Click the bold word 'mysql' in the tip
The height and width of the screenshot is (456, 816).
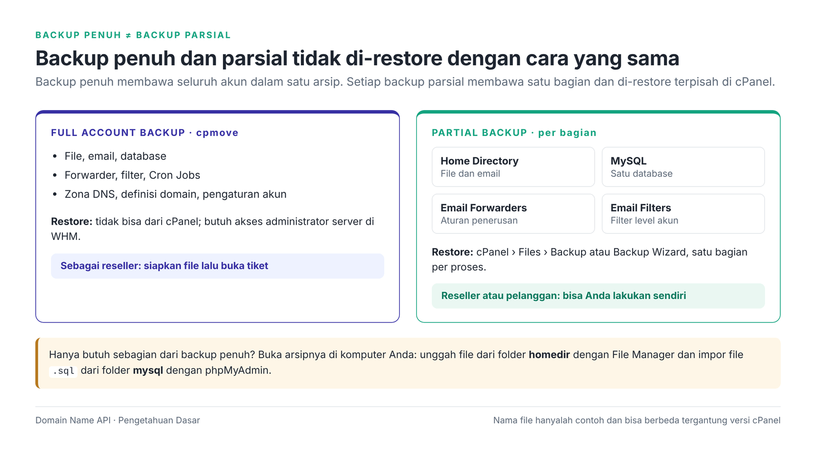point(148,370)
